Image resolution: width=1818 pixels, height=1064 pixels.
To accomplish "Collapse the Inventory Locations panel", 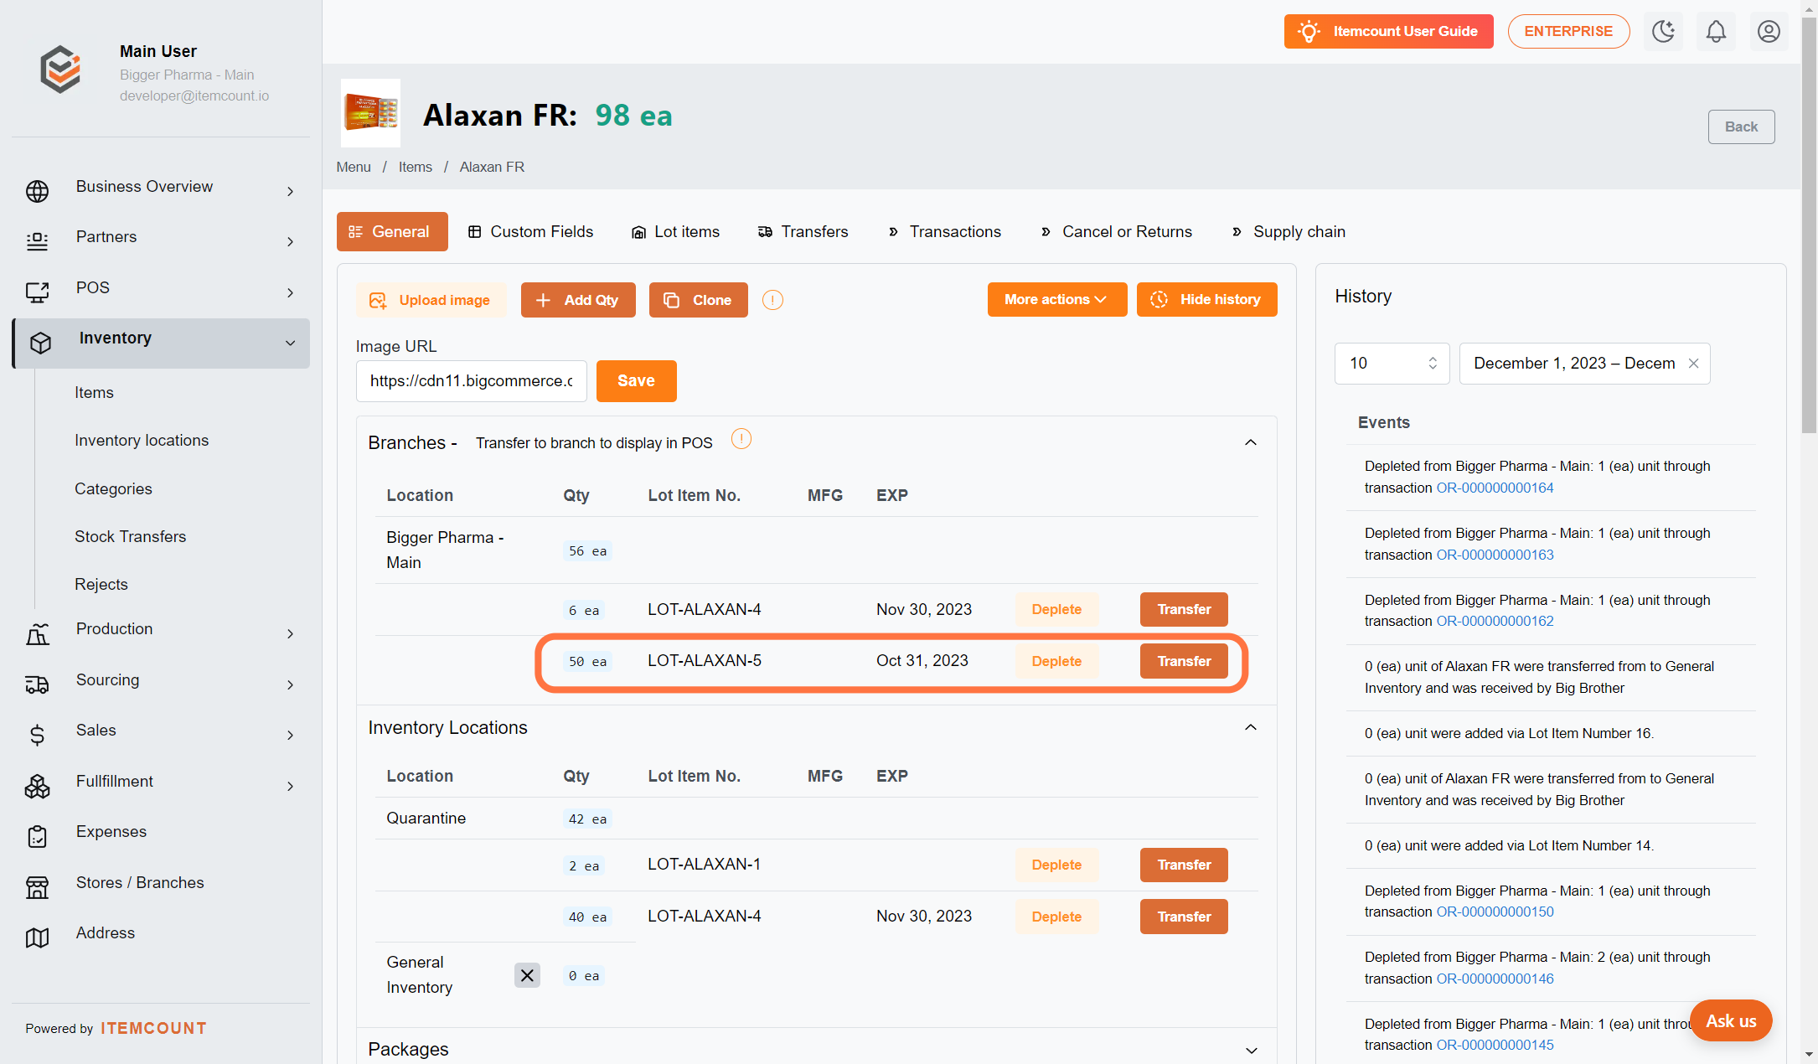I will click(1251, 727).
